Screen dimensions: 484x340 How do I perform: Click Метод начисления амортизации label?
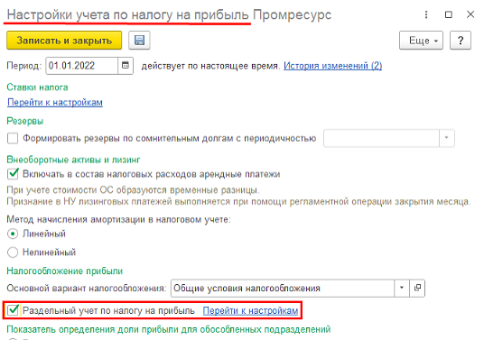point(118,219)
